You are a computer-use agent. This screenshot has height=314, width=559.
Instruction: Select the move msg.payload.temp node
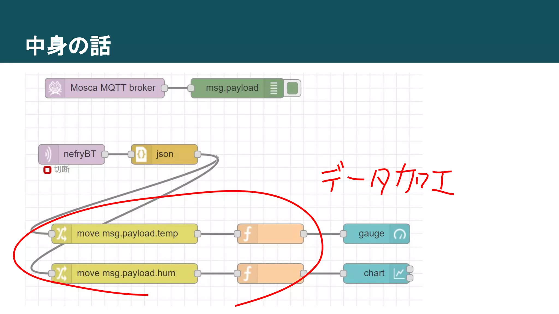coord(127,234)
